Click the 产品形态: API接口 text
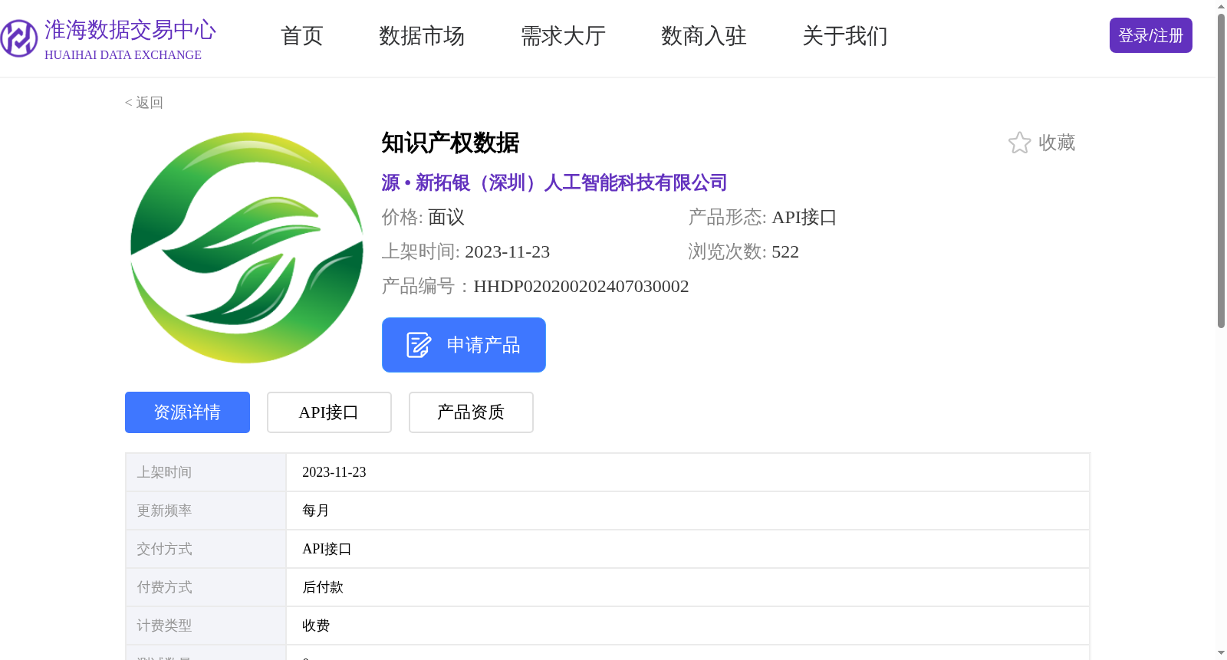 [x=762, y=217]
